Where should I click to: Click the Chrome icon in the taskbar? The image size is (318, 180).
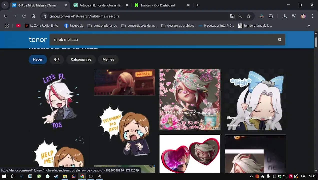pos(82,176)
